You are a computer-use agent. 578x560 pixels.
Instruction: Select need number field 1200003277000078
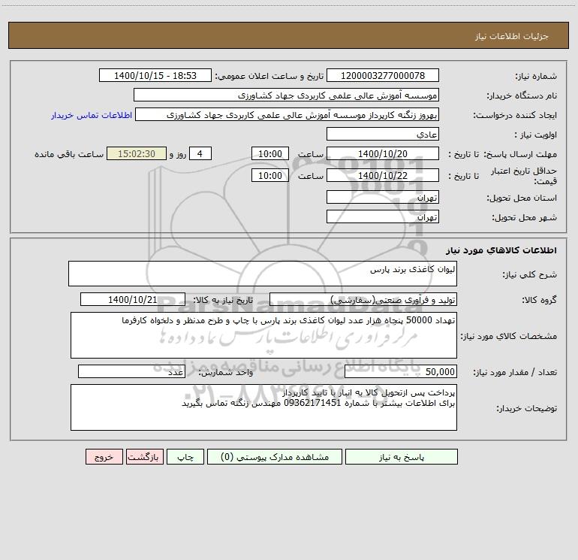pyautogui.click(x=383, y=75)
